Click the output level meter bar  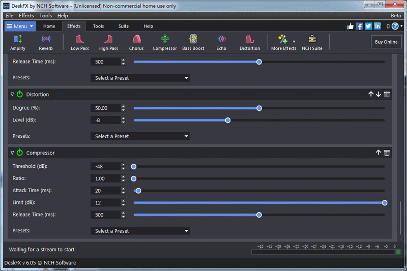click(326, 252)
